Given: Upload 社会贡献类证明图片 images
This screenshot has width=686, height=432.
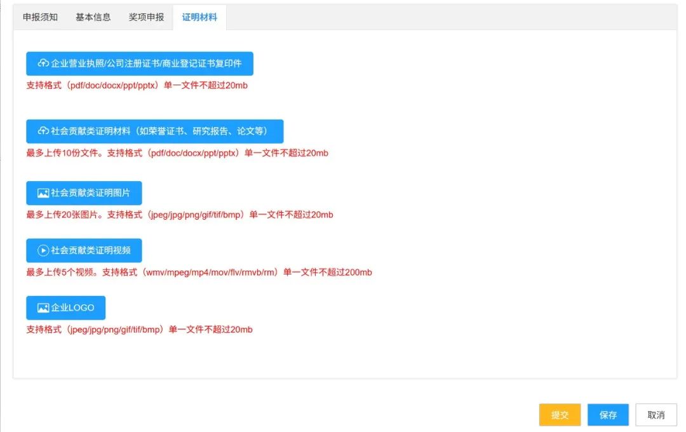Looking at the screenshot, I should point(84,193).
